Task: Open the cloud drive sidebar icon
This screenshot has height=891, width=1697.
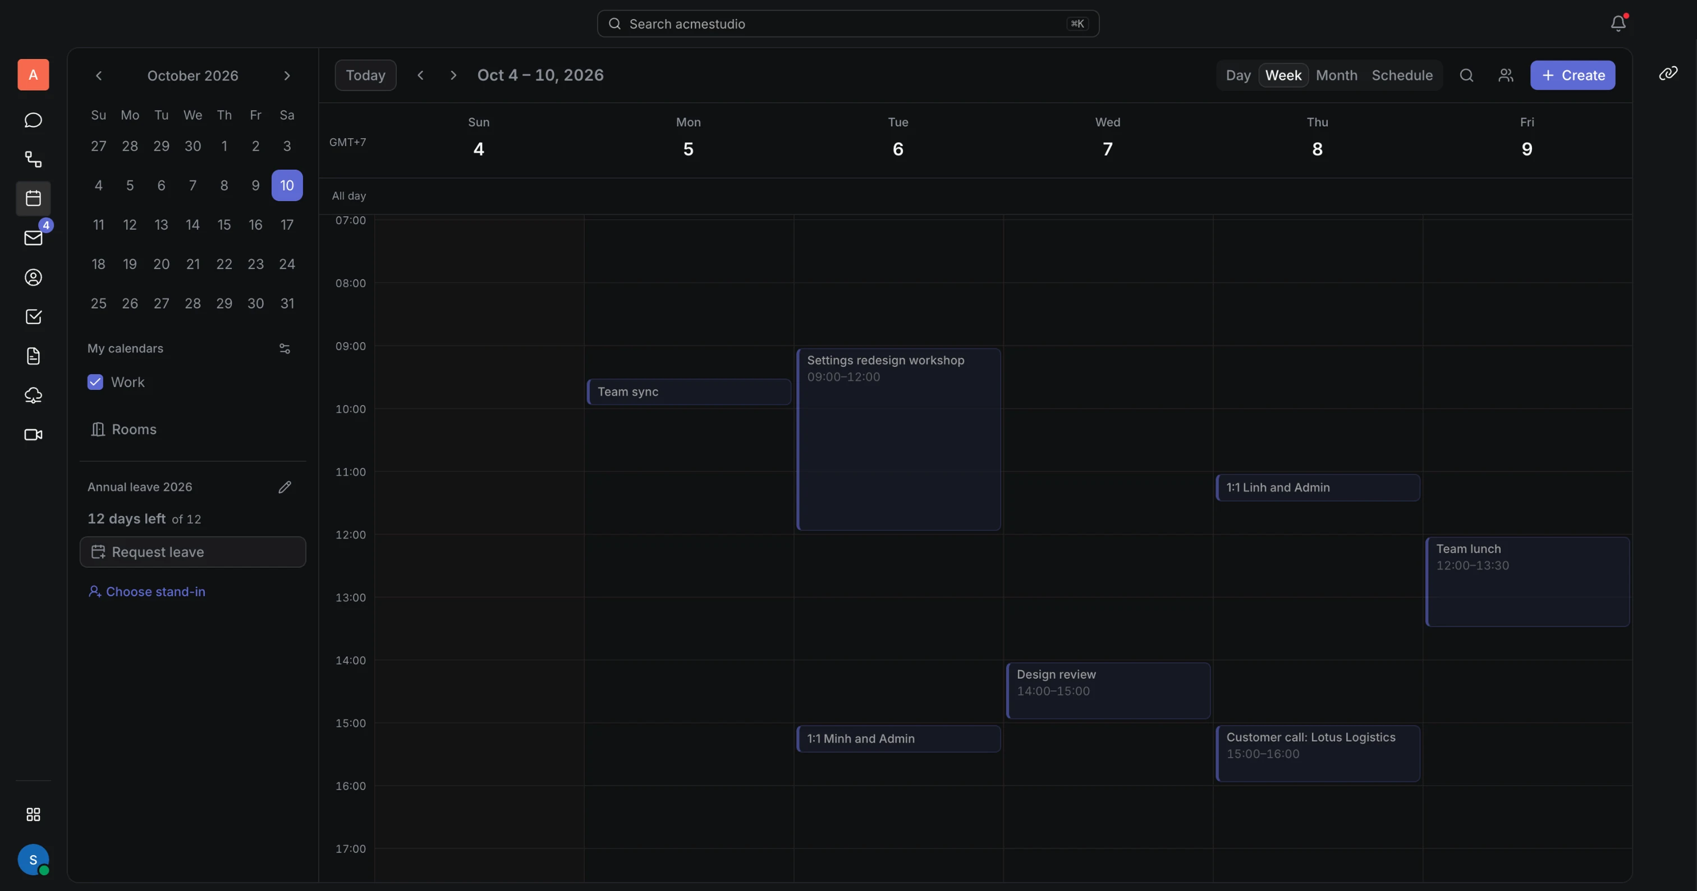Action: 33,395
